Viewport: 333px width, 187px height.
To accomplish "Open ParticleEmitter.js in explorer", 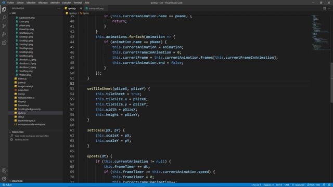I will click(26, 98).
